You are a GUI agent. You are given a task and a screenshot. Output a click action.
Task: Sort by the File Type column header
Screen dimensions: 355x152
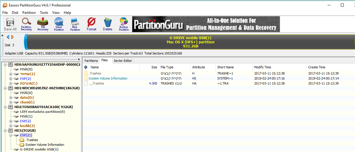175,67
